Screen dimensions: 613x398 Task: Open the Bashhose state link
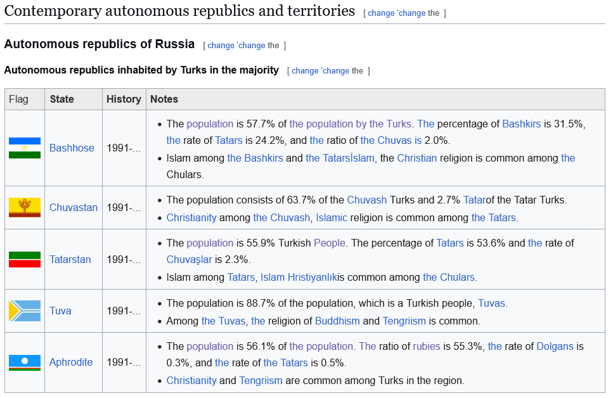pos(72,148)
